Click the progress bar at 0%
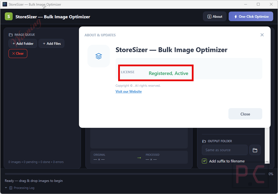 point(135,174)
